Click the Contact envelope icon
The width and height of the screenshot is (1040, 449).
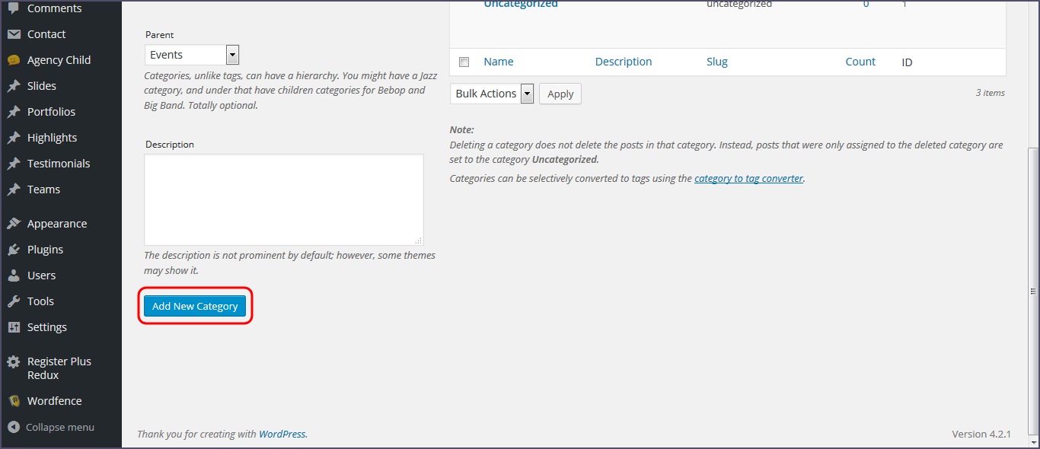tap(14, 34)
